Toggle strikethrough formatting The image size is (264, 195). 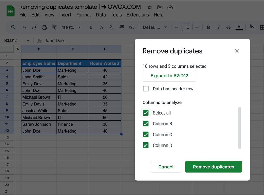click(x=228, y=27)
